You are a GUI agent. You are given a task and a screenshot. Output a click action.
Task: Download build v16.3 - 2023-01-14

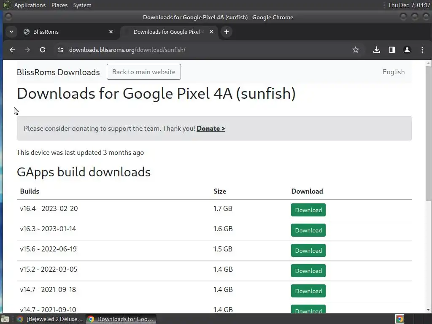pos(308,230)
